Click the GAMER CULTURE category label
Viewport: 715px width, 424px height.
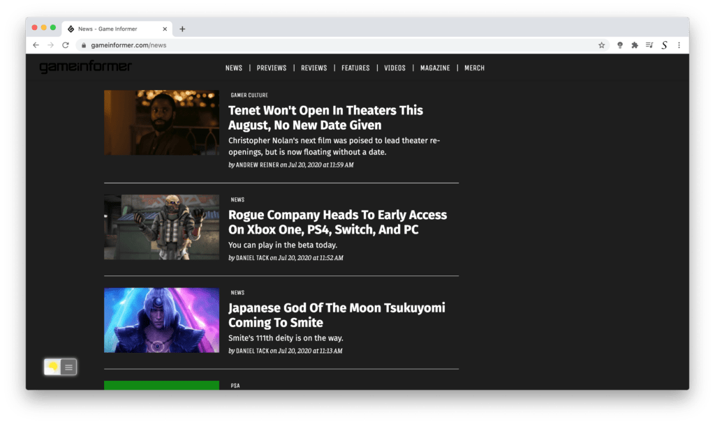point(249,95)
